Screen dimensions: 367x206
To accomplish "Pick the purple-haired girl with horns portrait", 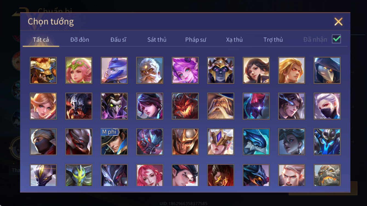I will click(185, 70).
